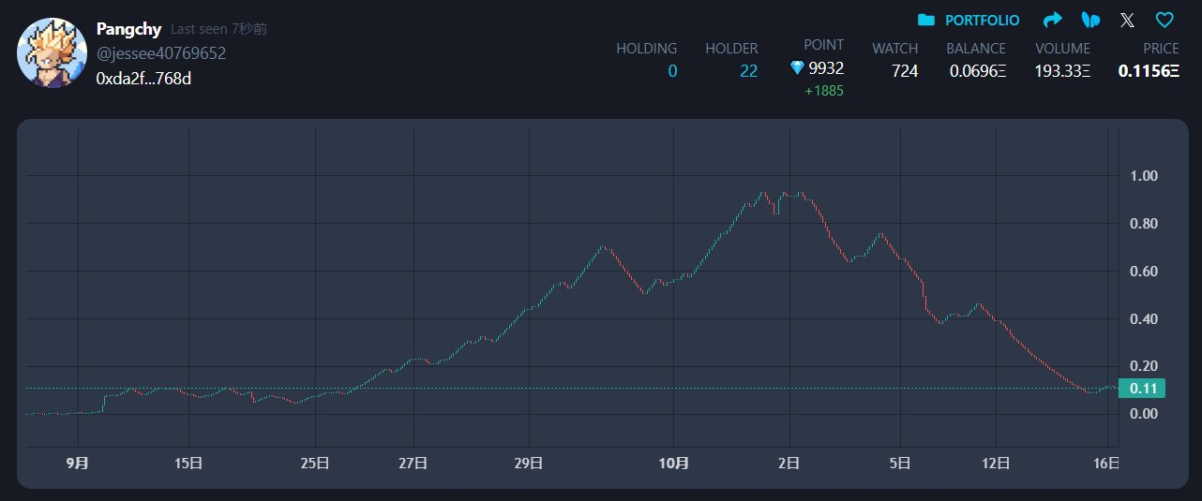Open the PORTFOLIO link

[982, 20]
